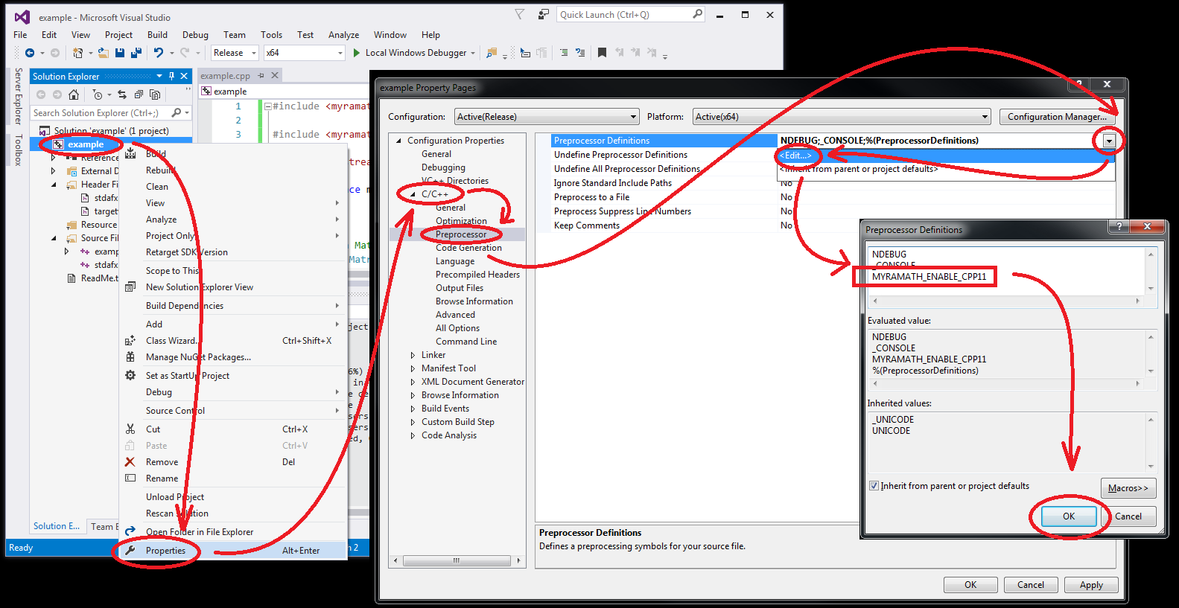Click Sync with Active Document icon
This screenshot has width=1179, height=608.
click(x=122, y=95)
